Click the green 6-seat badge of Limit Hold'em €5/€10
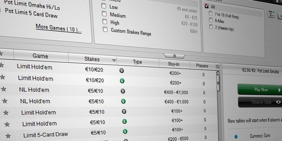 pos(125,122)
